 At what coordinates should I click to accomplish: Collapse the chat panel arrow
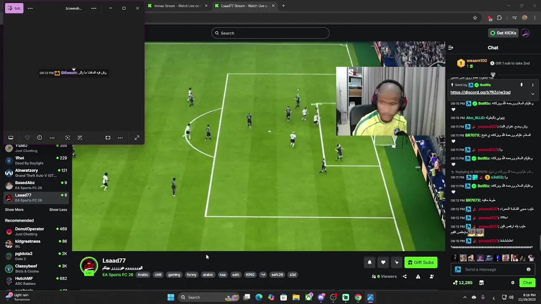pos(451,48)
